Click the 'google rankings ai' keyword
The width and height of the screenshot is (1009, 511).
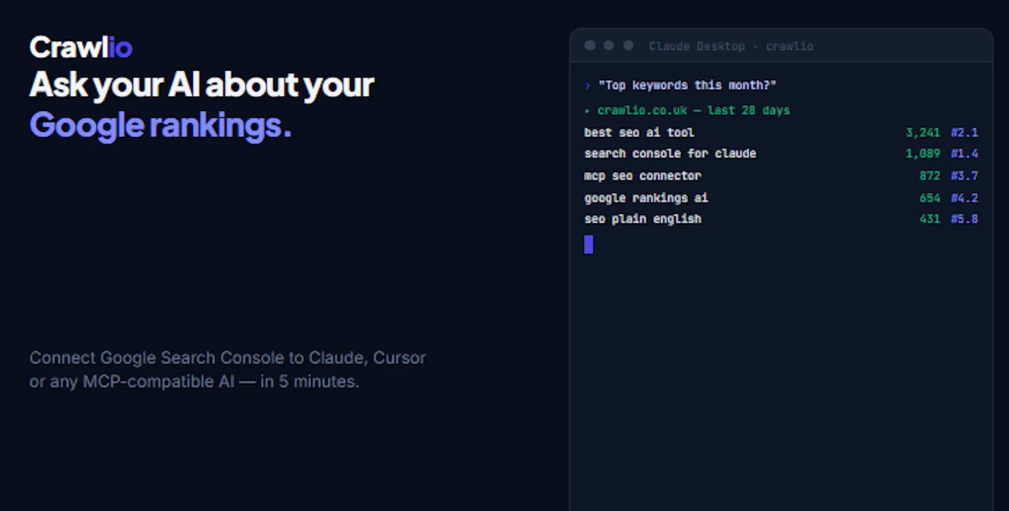(x=646, y=198)
